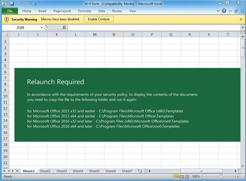The image size is (246, 181).
Task: Open the Customize Quick Access Toolbar dropdown
Action: tap(36, 4)
